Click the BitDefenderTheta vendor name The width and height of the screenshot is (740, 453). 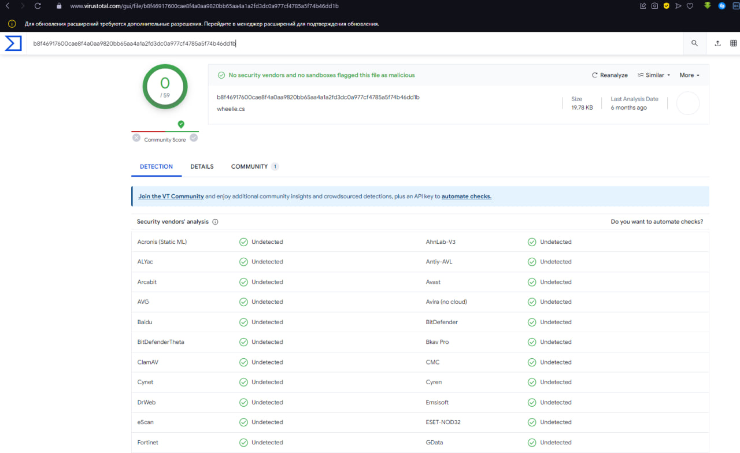(x=161, y=342)
